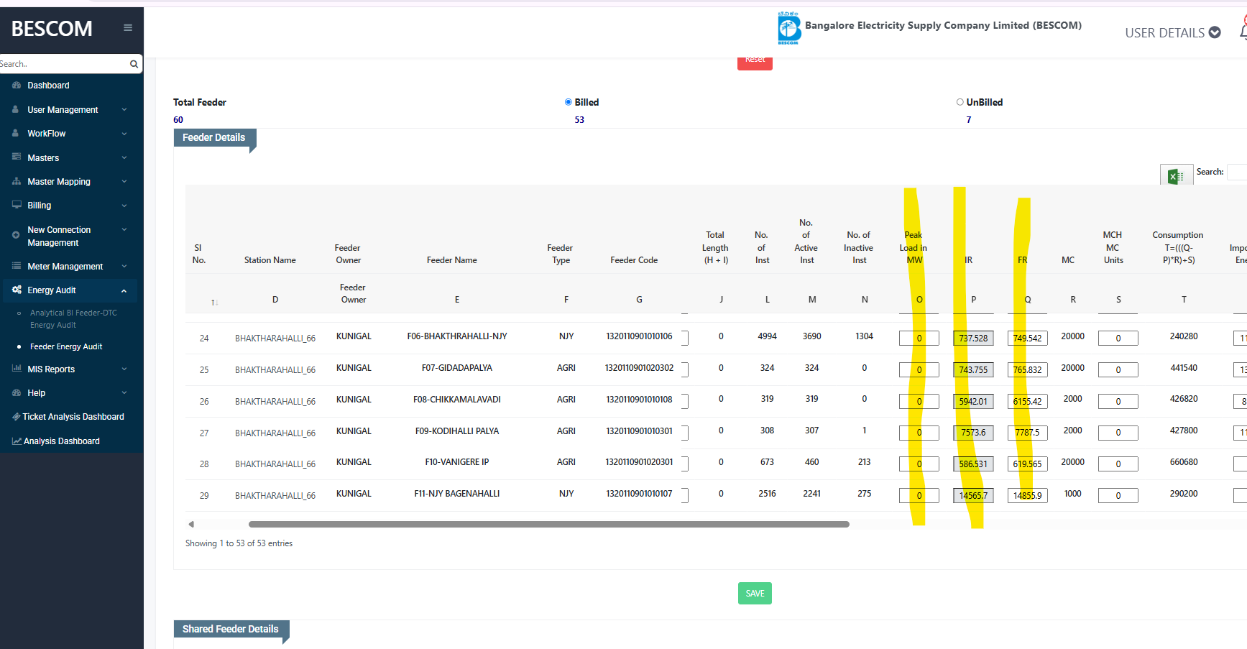Click the Meter Management list icon

[x=17, y=266]
